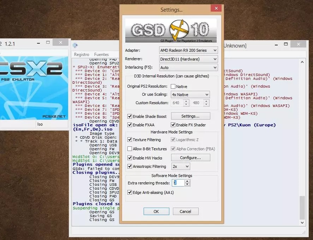Open the Adapter dropdown
Viewport: 313px width, 240px height.
tap(188, 50)
